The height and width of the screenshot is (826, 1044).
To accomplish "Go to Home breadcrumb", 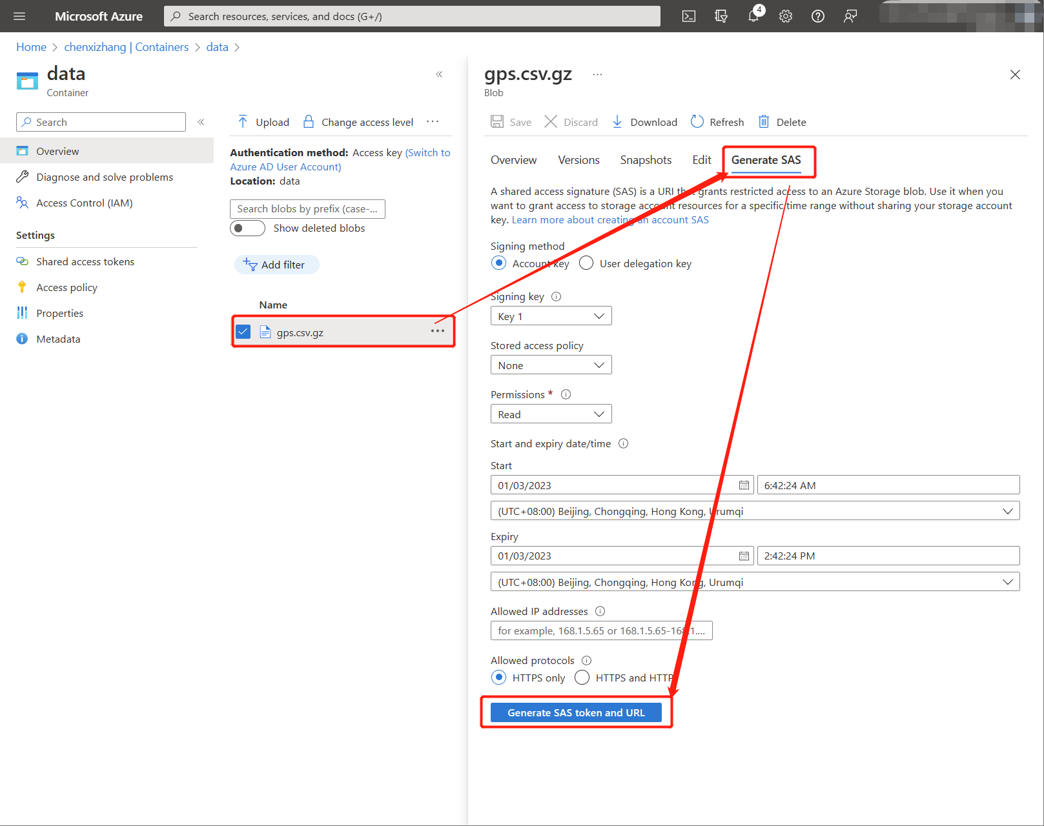I will [31, 47].
